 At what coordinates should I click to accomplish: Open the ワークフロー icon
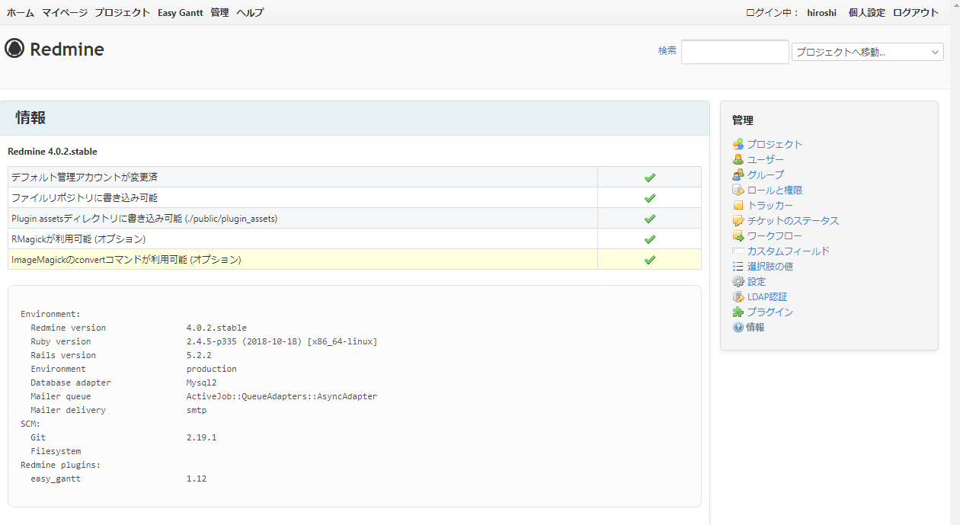(738, 235)
